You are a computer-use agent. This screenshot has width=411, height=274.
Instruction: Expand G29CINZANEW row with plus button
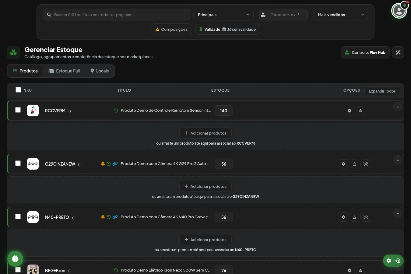[x=398, y=160]
